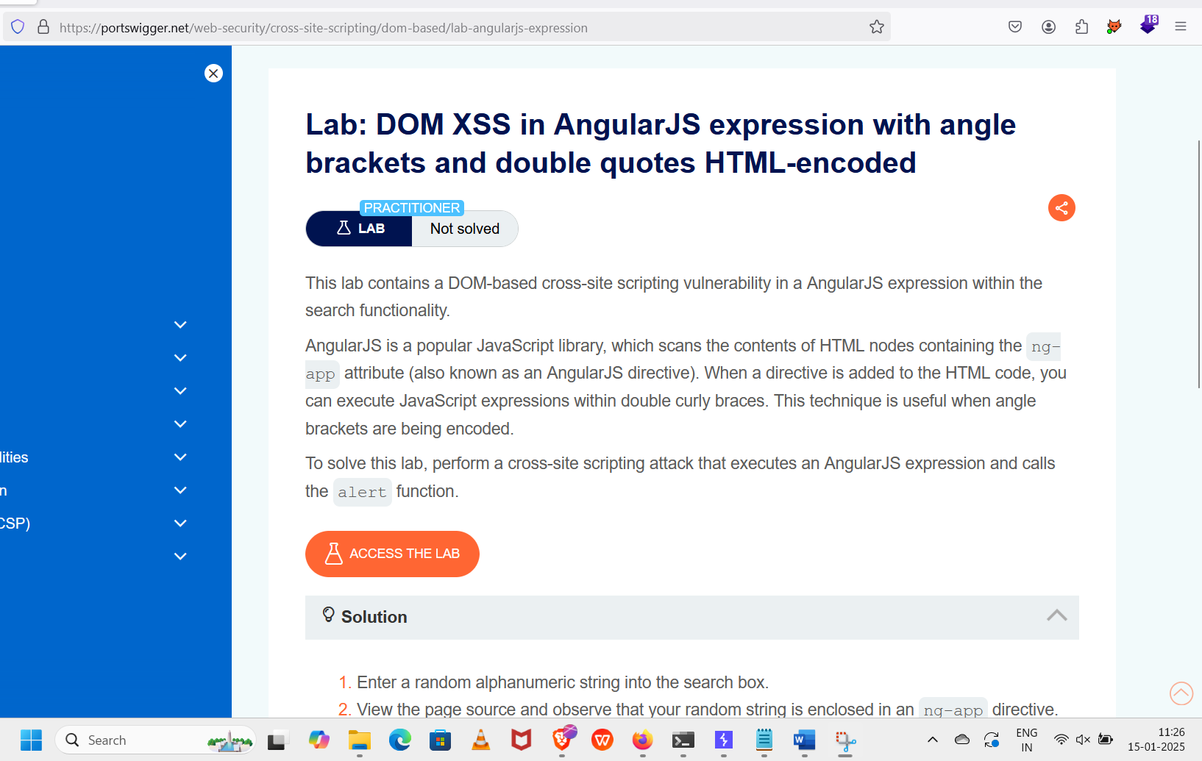Click the LAB badge
The image size is (1202, 761).
(x=359, y=229)
